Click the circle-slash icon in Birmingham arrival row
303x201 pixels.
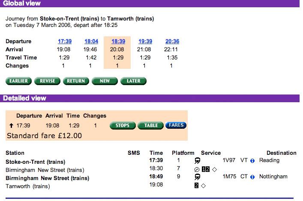196,169
